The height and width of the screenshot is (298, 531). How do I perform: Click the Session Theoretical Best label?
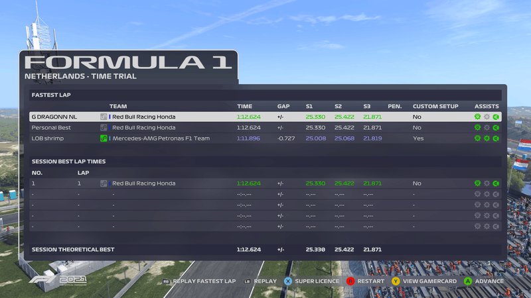click(x=73, y=250)
